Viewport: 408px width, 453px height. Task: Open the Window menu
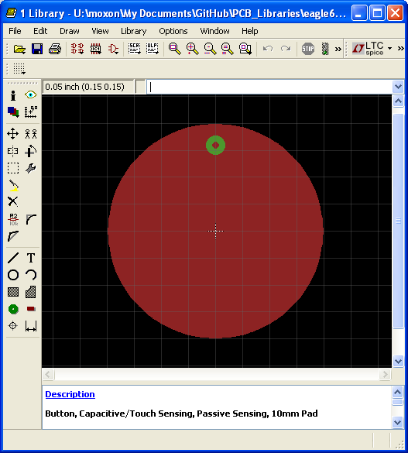pyautogui.click(x=214, y=31)
